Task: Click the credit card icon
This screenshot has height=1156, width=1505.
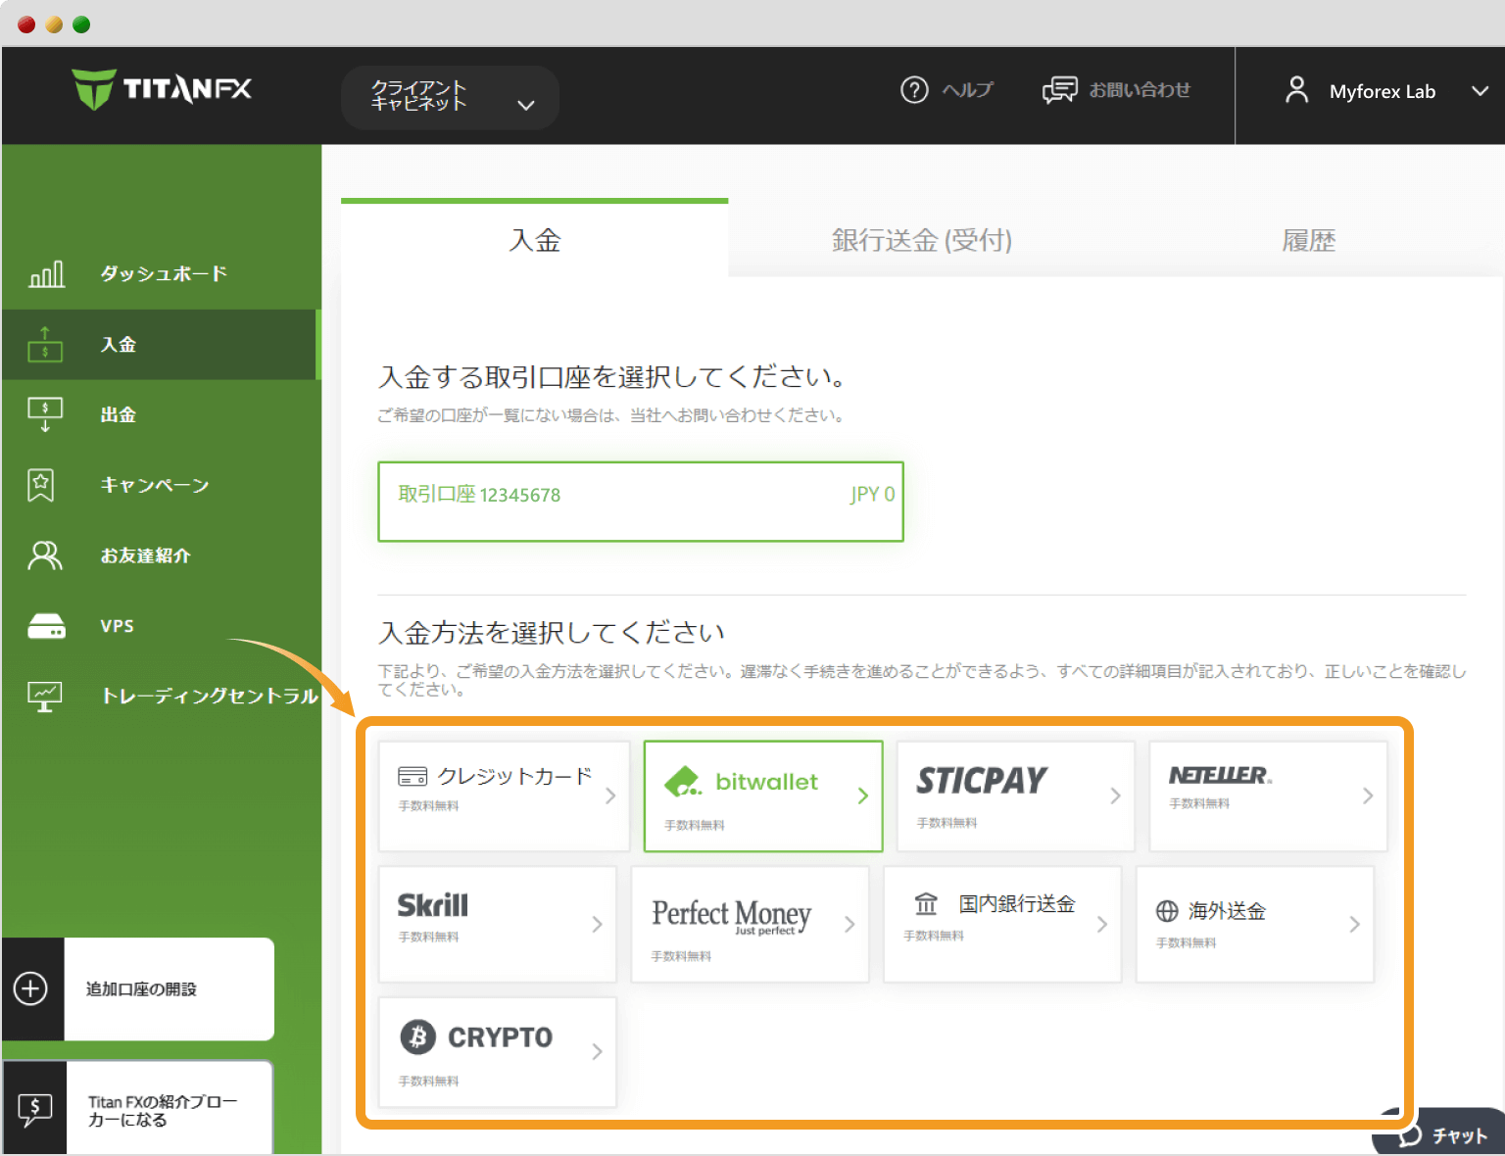Action: click(x=413, y=777)
